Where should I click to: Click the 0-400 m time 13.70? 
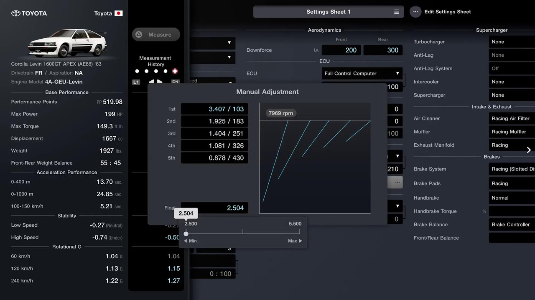tap(104, 182)
